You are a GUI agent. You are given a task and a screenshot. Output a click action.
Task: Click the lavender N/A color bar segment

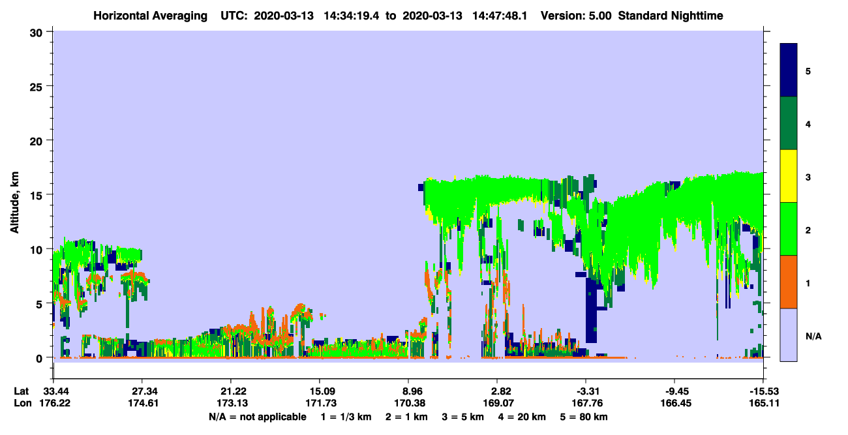click(789, 335)
